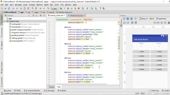Open the screen orientation dropdown
The height and width of the screenshot is (95, 170).
point(136,19)
